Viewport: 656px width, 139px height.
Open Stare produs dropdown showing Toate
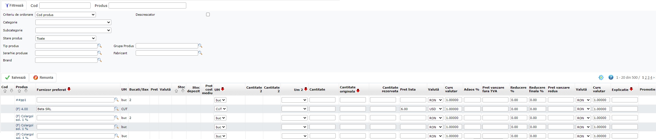pyautogui.click(x=65, y=39)
